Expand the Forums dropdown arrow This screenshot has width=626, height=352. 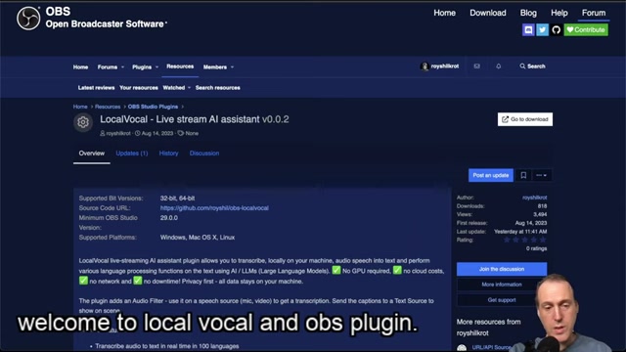[122, 67]
